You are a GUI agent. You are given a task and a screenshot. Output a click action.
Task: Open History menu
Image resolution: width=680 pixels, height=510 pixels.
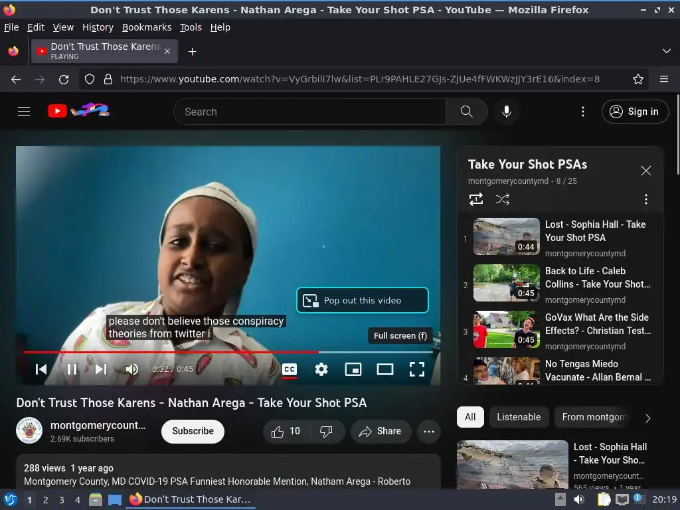coord(98,27)
